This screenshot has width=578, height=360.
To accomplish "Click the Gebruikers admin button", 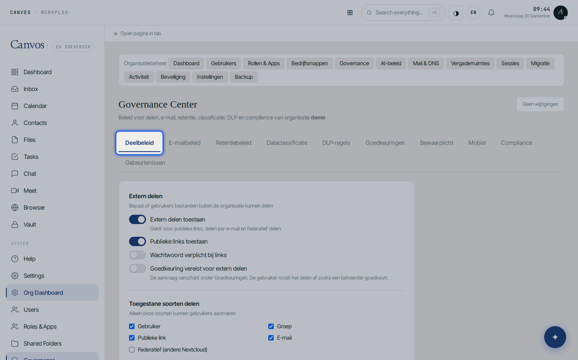I will (x=223, y=64).
